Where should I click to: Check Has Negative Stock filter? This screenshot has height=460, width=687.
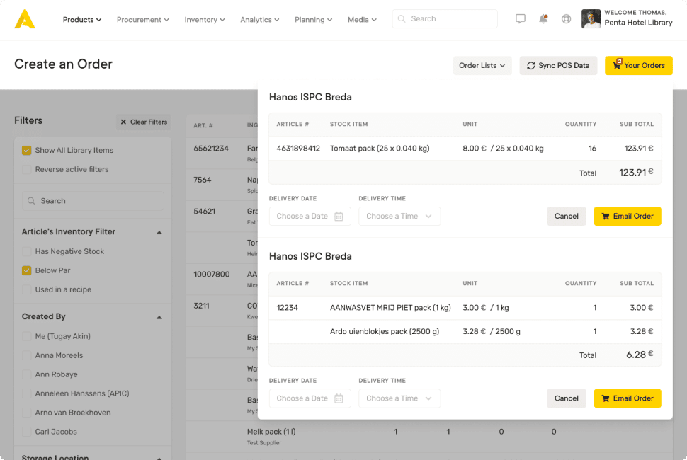click(26, 251)
